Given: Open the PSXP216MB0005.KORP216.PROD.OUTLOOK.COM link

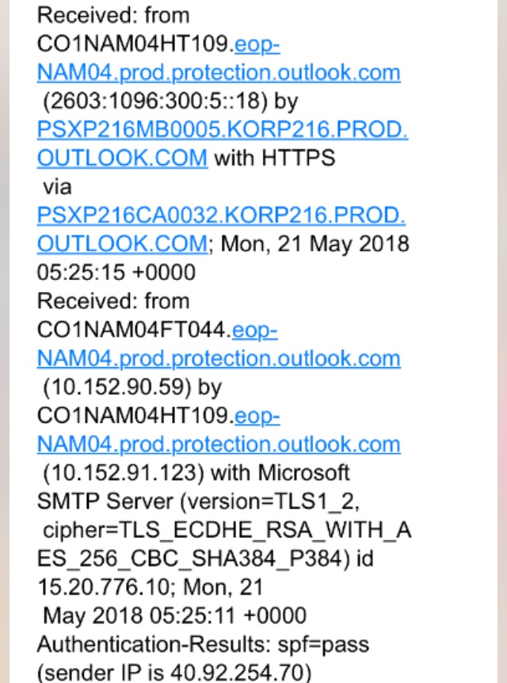Looking at the screenshot, I should coord(223,144).
